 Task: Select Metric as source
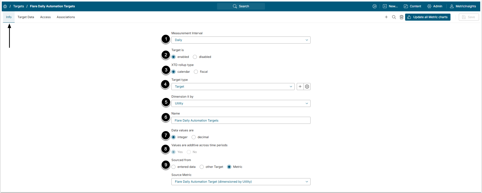pyautogui.click(x=229, y=167)
